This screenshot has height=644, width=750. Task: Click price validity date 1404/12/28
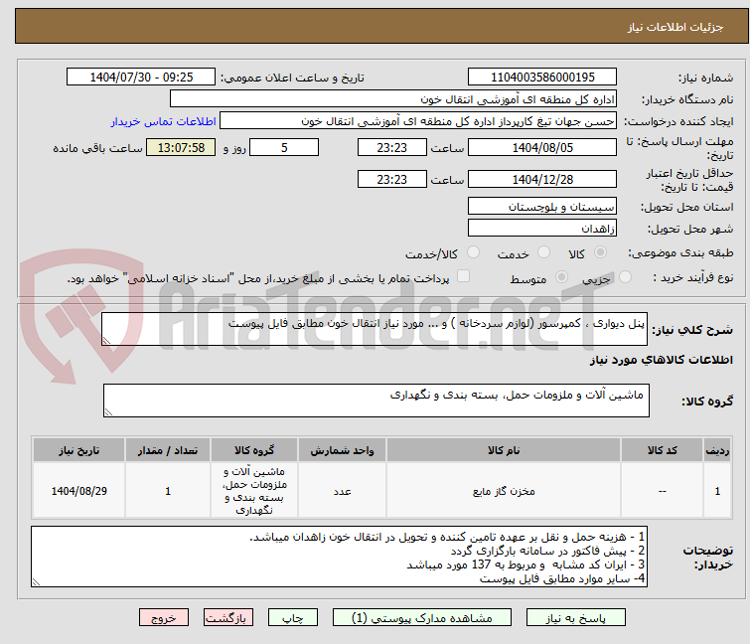pyautogui.click(x=542, y=180)
